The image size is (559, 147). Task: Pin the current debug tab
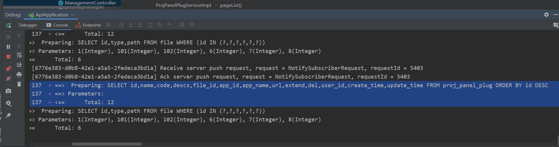[8, 115]
